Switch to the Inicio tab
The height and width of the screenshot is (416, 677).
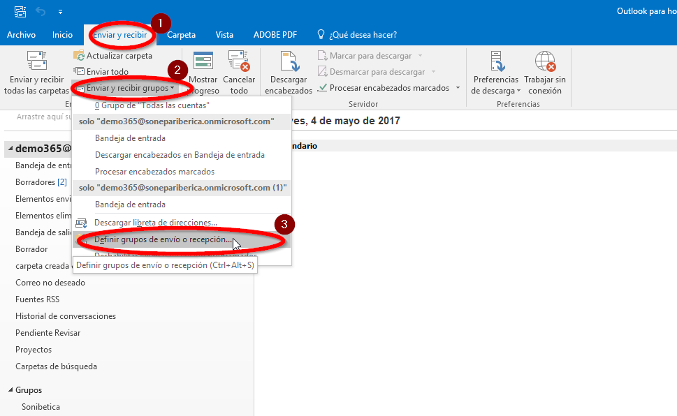pos(63,35)
